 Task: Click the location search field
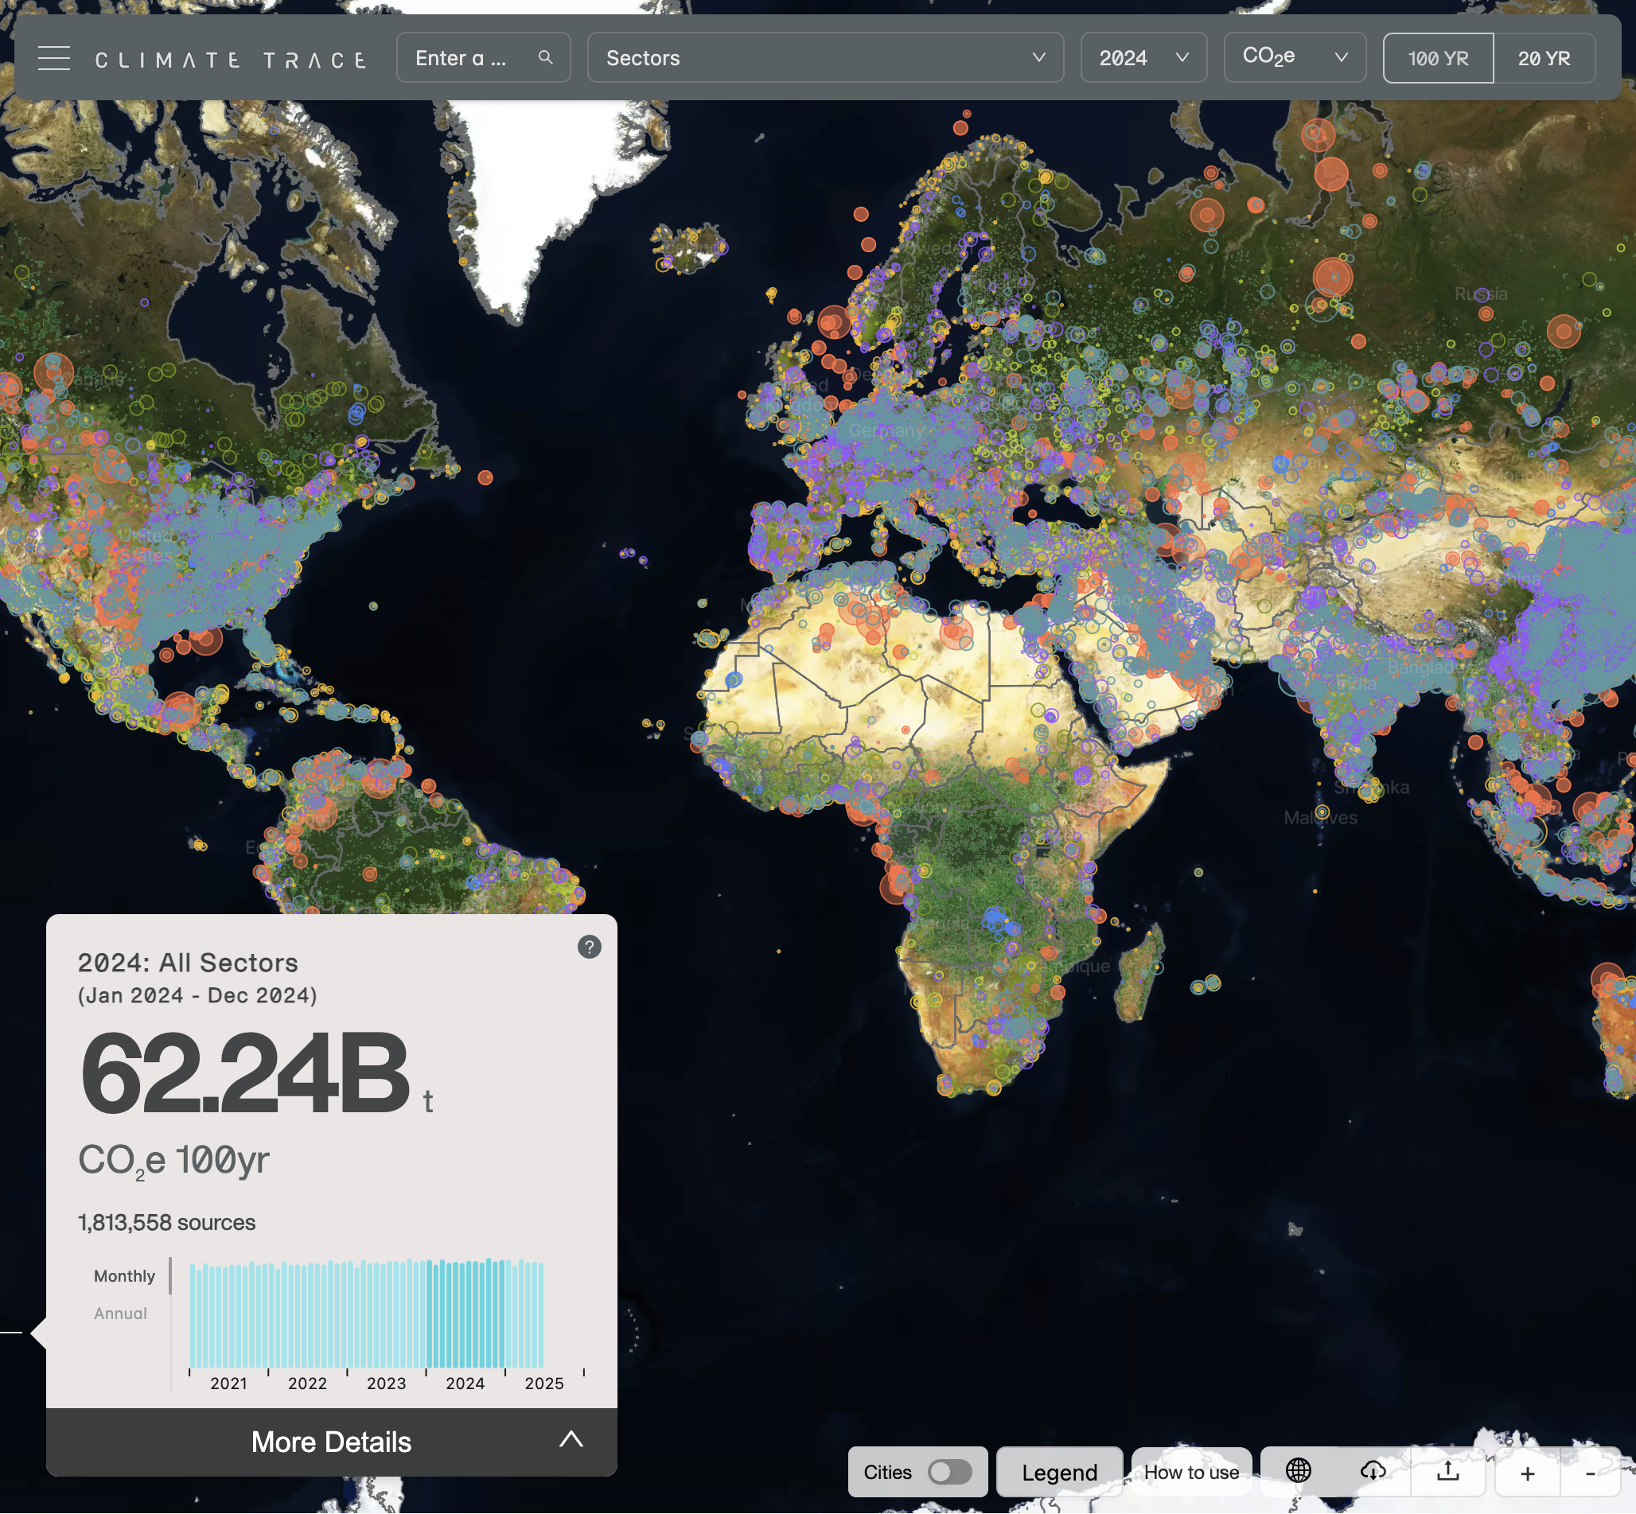483,58
